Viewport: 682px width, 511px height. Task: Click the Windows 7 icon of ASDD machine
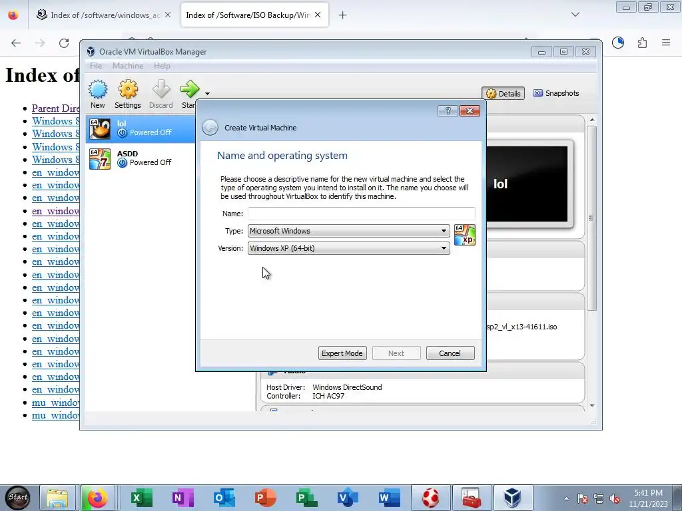point(100,158)
